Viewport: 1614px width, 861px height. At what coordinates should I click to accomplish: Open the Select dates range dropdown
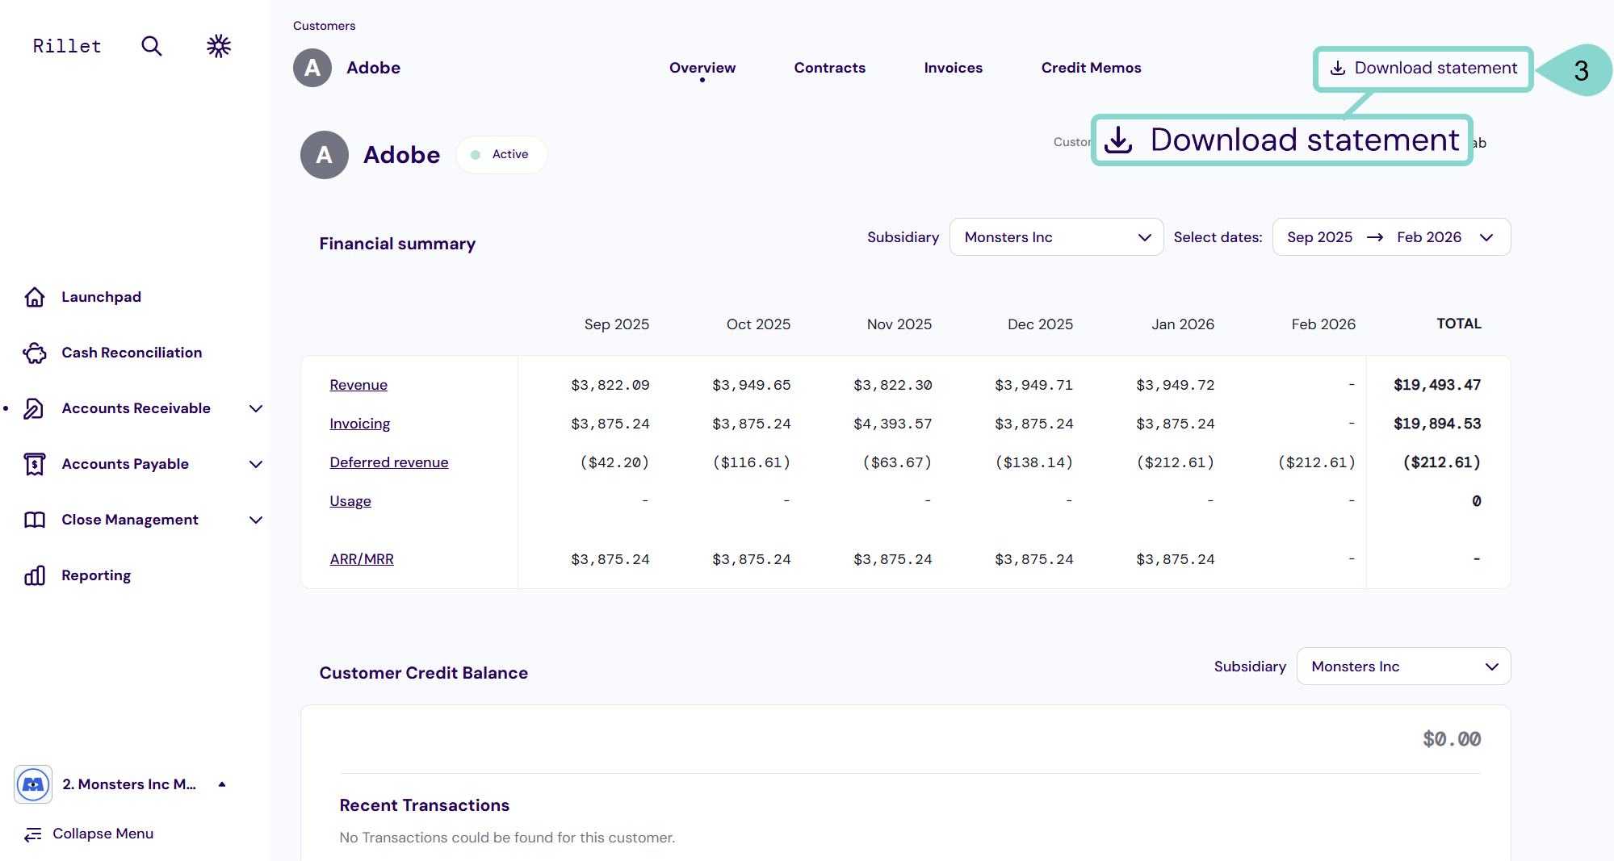[1390, 237]
